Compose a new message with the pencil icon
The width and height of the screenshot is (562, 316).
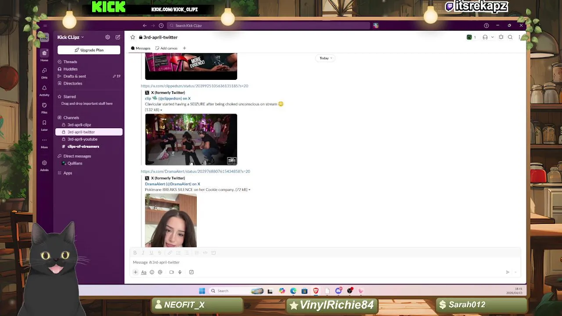click(x=118, y=37)
